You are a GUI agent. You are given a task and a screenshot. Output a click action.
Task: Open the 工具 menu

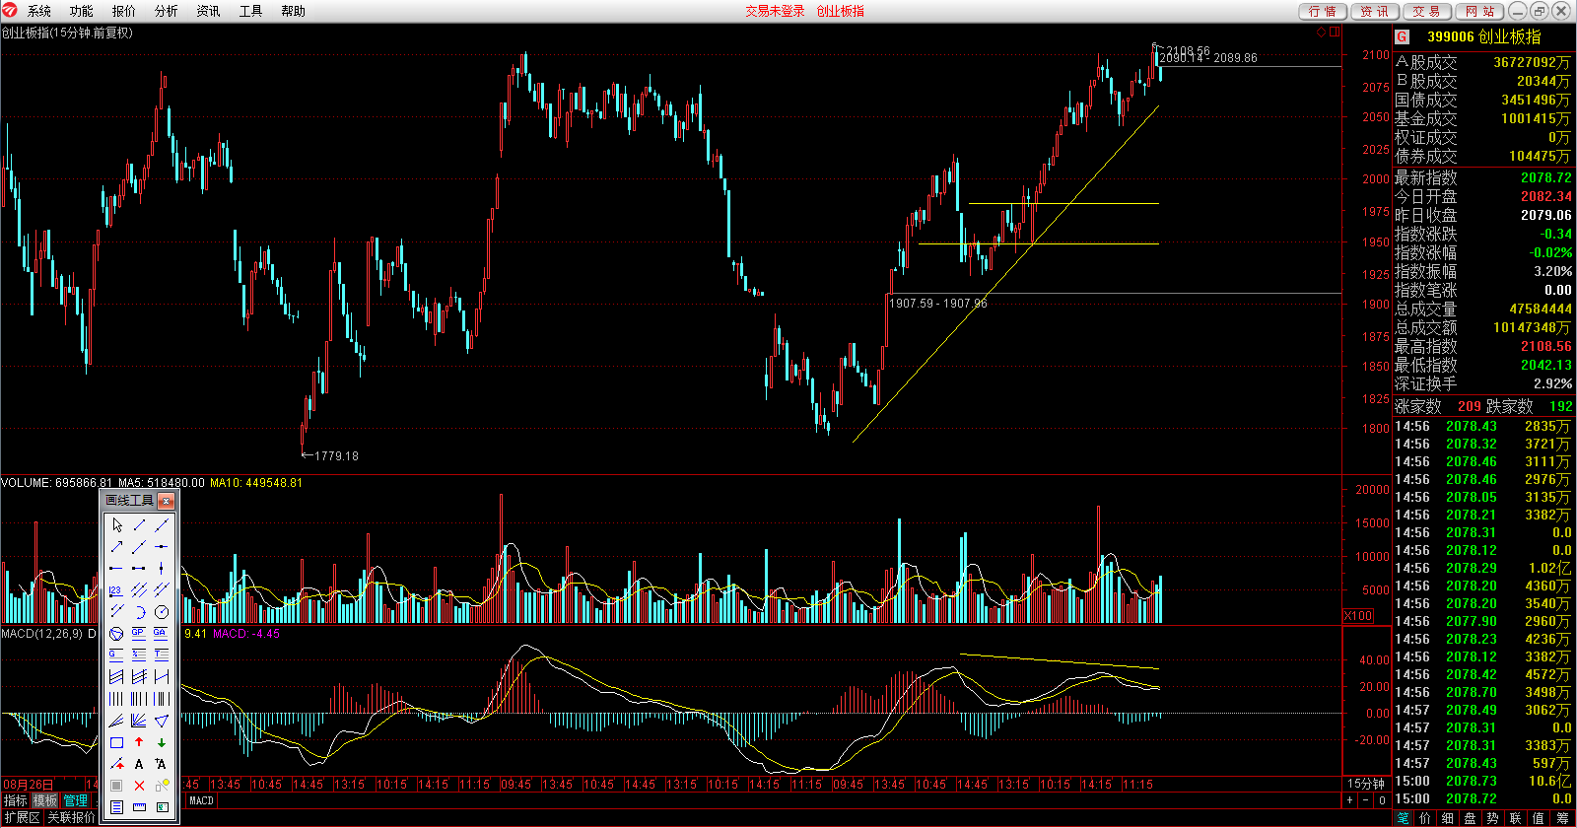click(x=251, y=11)
